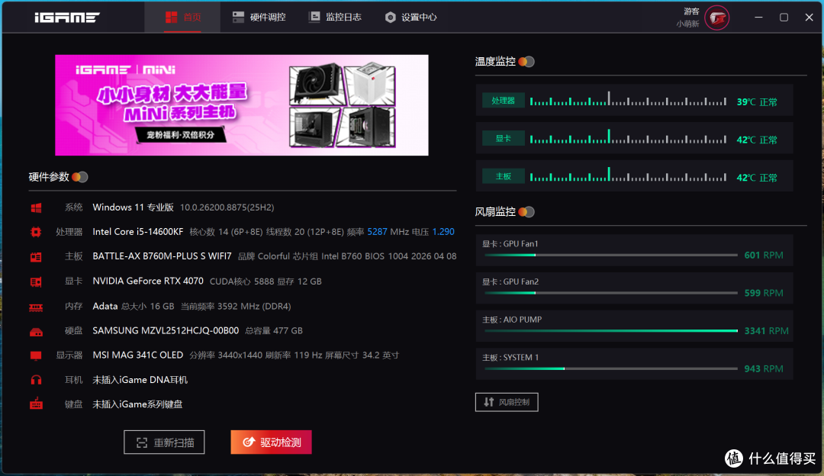824x476 pixels.
Task: Click the Windows system icon in 系统 row
Action: click(36, 207)
